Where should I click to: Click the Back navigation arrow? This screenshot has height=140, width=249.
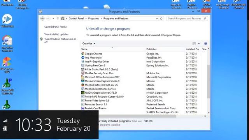point(42,19)
